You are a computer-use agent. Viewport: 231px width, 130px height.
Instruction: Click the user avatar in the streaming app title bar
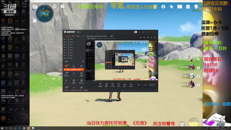tap(135, 32)
